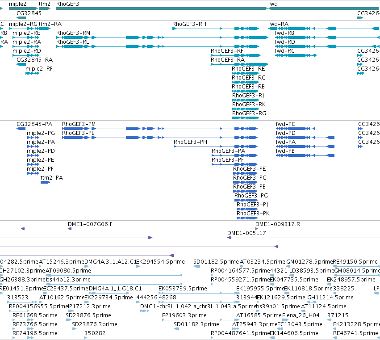Select protein fwd-PD label

click(x=285, y=133)
